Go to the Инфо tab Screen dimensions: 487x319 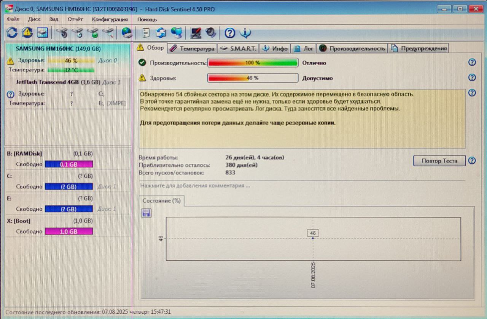(275, 48)
